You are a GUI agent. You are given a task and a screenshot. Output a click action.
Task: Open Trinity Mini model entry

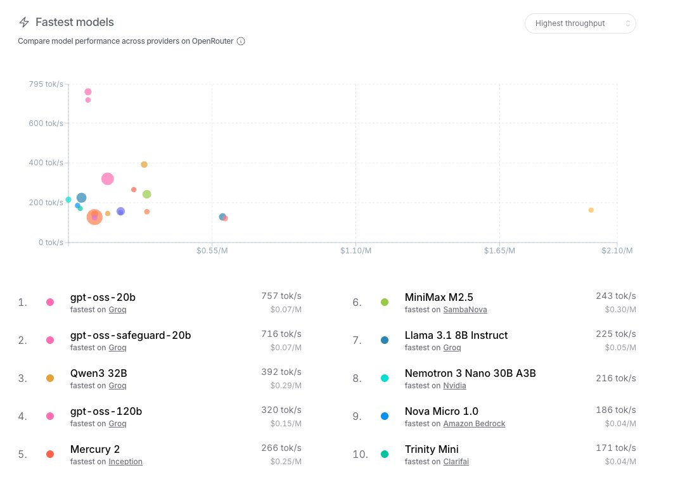[431, 449]
